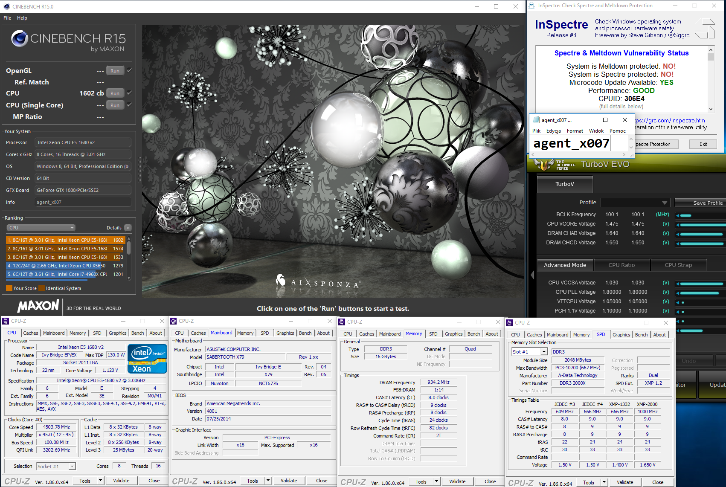The image size is (726, 487).
Task: Open the Cinebench Help menu
Action: coord(22,18)
